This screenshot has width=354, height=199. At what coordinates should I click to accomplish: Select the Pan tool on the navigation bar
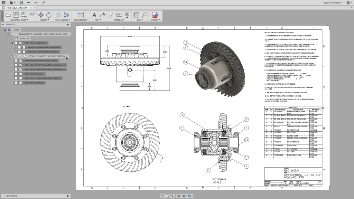point(162,196)
